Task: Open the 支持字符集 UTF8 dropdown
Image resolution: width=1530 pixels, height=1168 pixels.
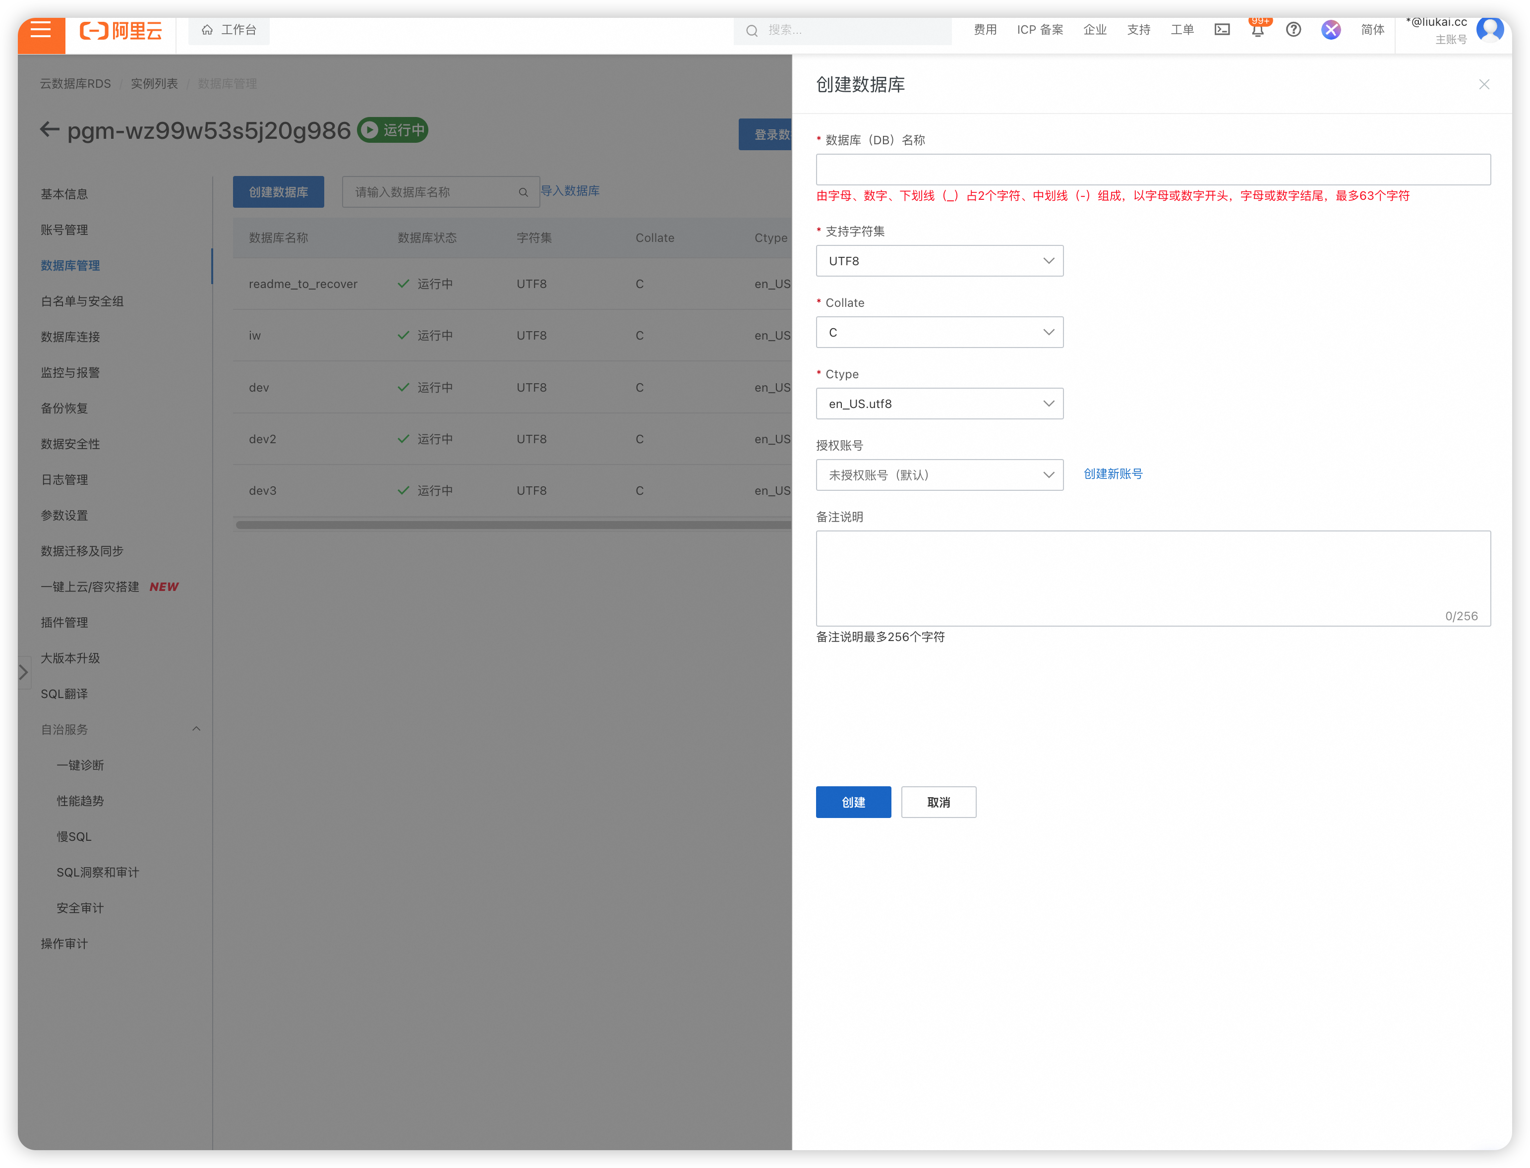Action: coord(939,261)
